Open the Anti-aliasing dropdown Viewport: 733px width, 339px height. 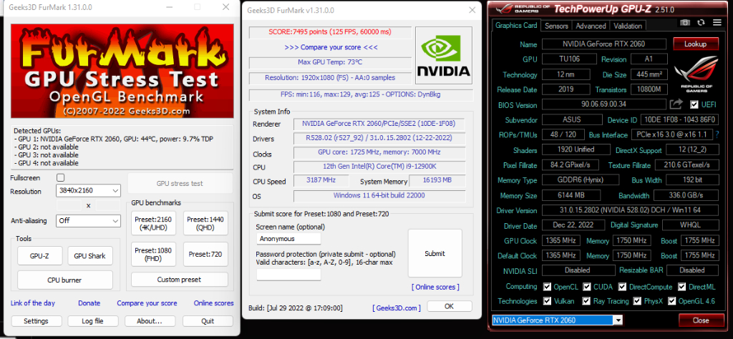click(x=88, y=221)
